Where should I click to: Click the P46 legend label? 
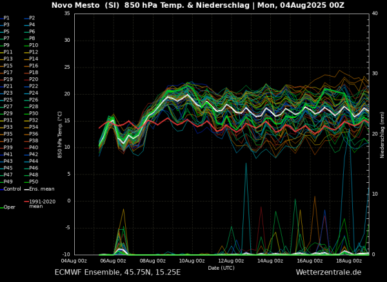(x=34, y=168)
